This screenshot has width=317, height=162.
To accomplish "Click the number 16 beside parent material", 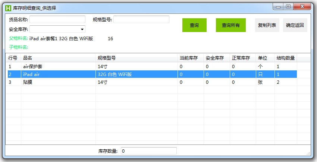I will [110, 39].
